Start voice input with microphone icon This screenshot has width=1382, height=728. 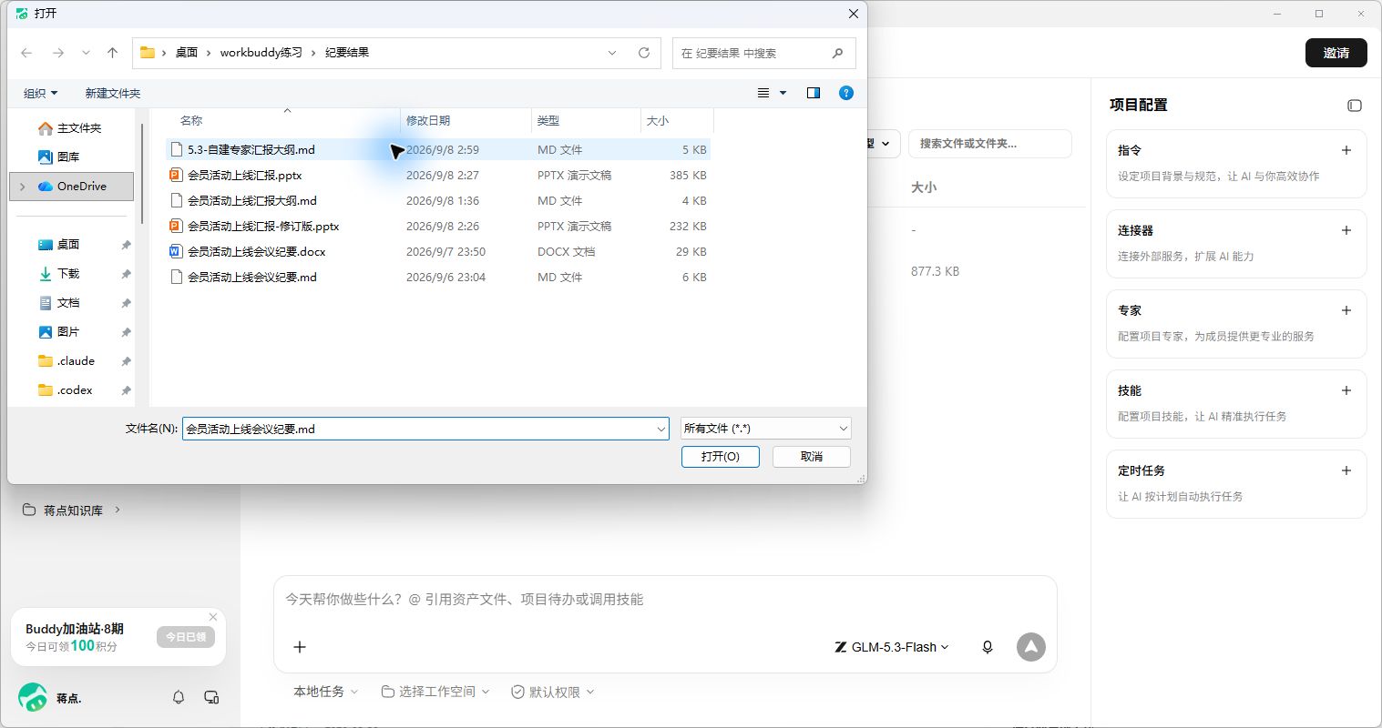coord(988,647)
